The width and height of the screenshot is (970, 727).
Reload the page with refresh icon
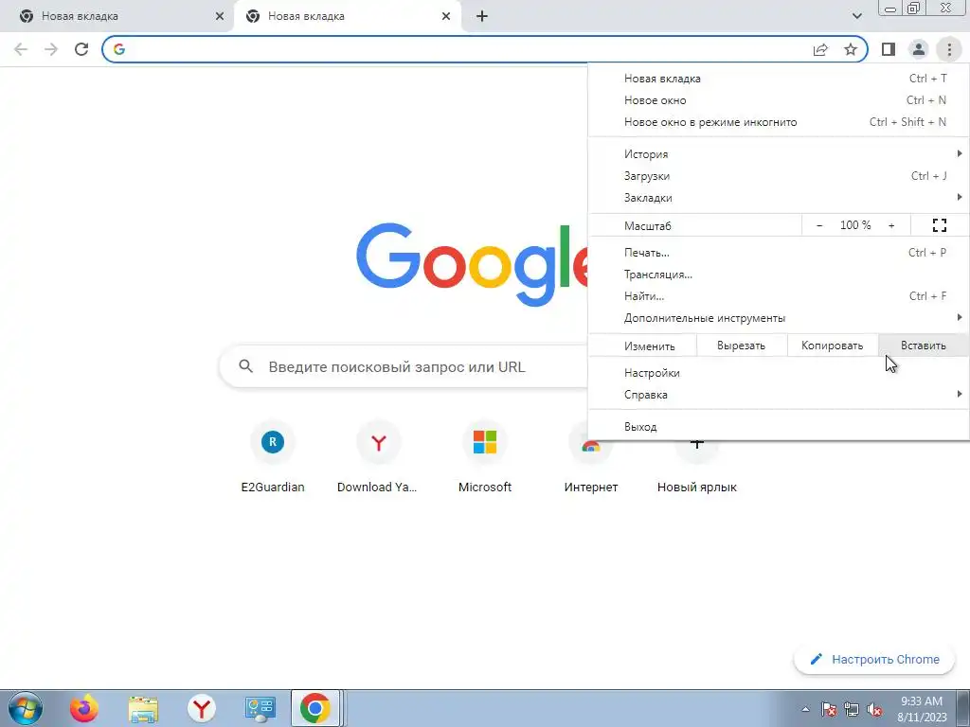81,49
